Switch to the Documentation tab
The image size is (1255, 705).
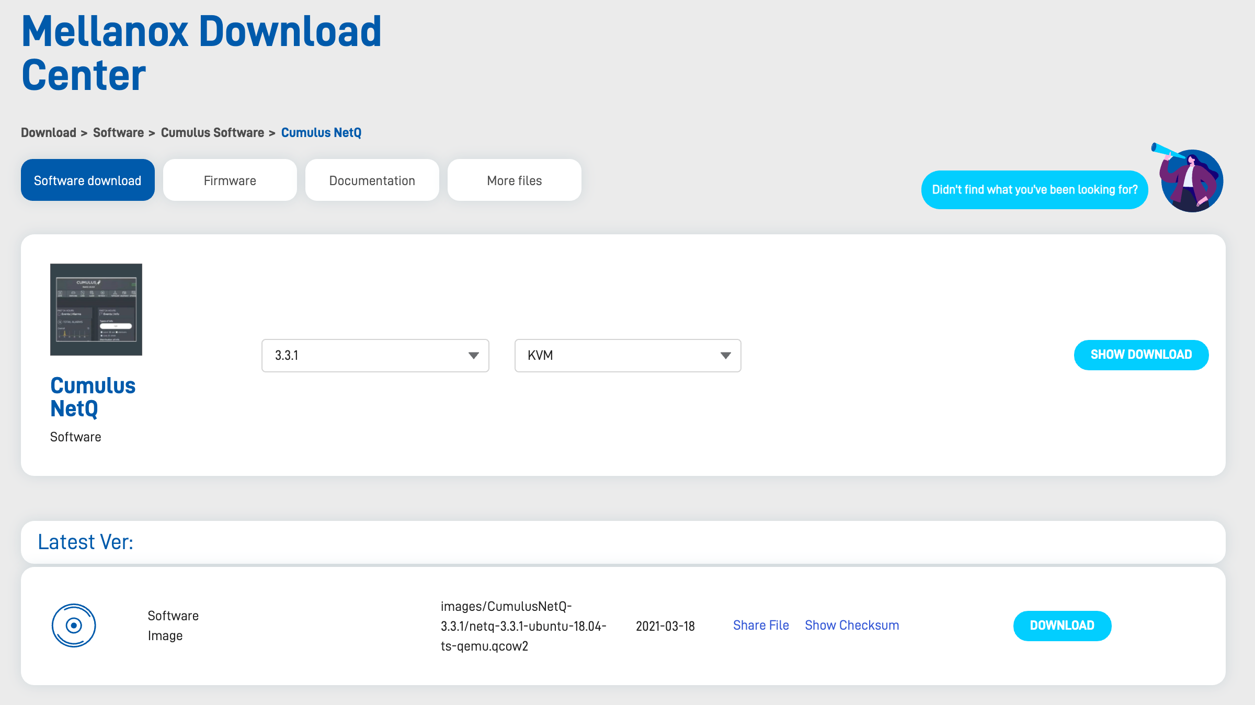tap(372, 180)
